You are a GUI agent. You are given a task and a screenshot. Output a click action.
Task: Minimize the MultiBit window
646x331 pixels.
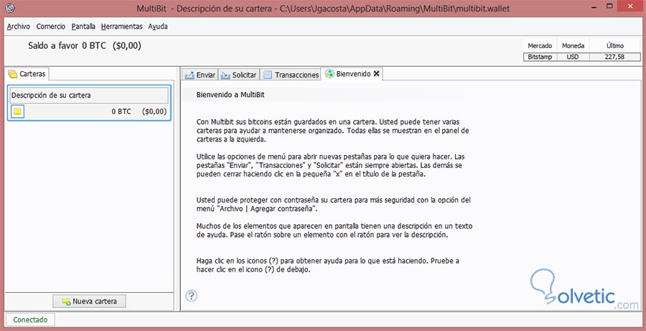tap(594, 6)
